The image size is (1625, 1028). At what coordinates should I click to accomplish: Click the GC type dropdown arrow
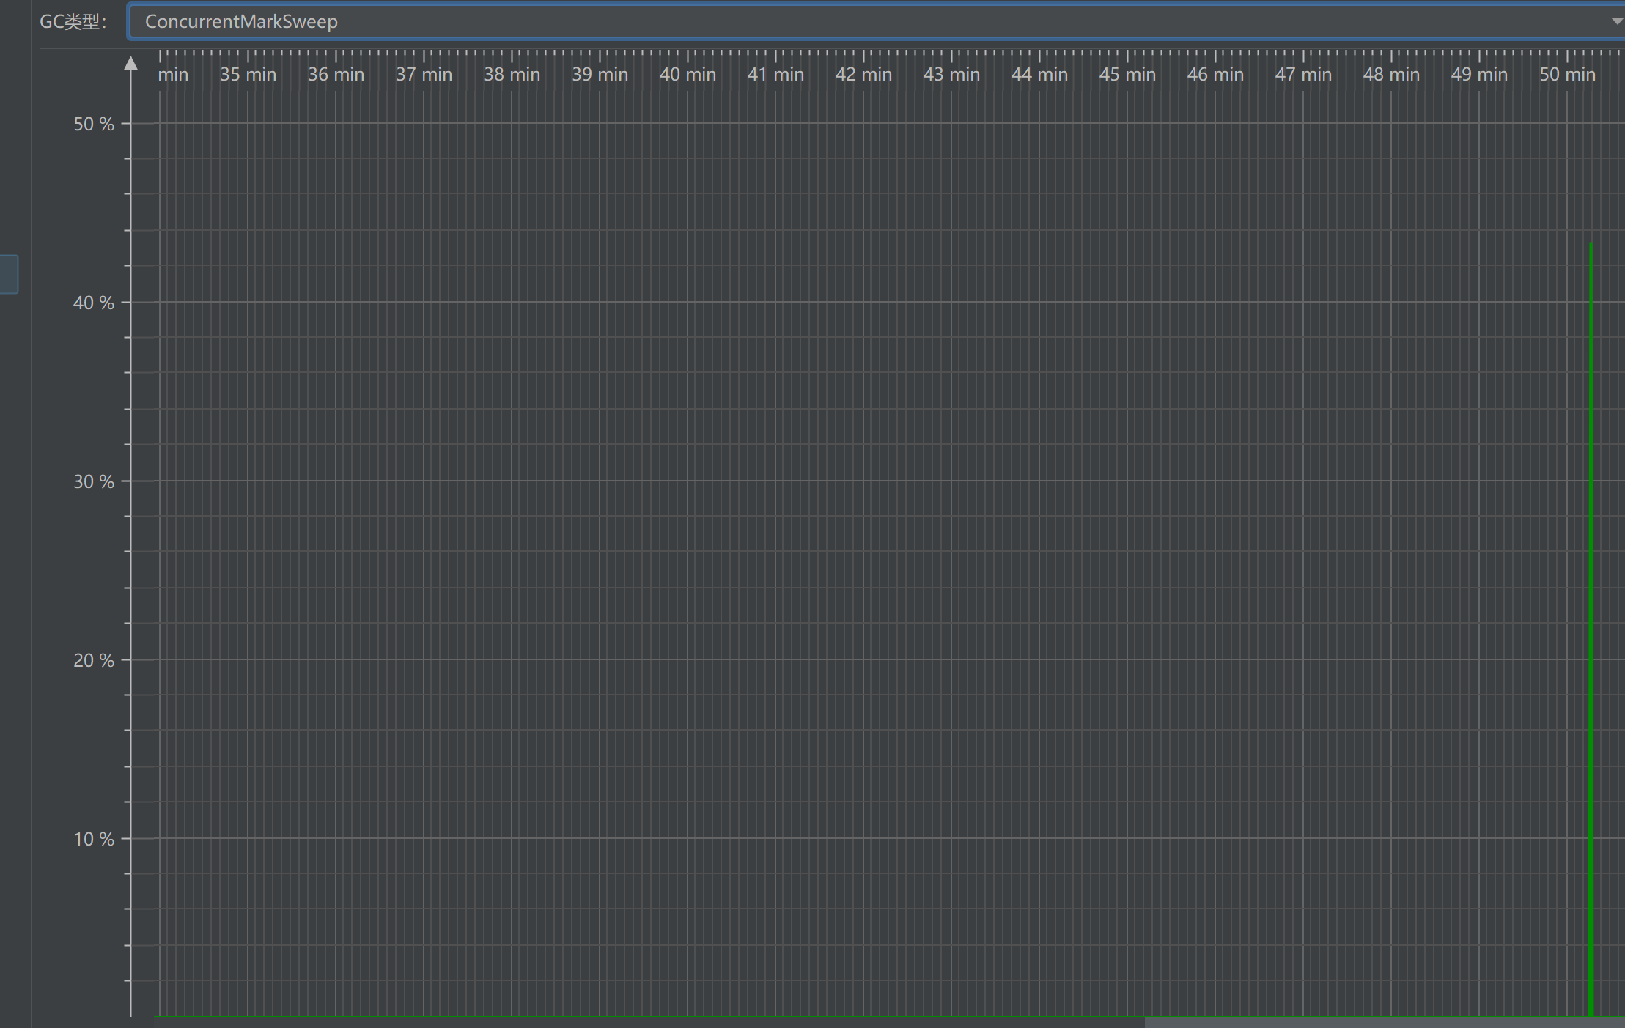point(1615,21)
